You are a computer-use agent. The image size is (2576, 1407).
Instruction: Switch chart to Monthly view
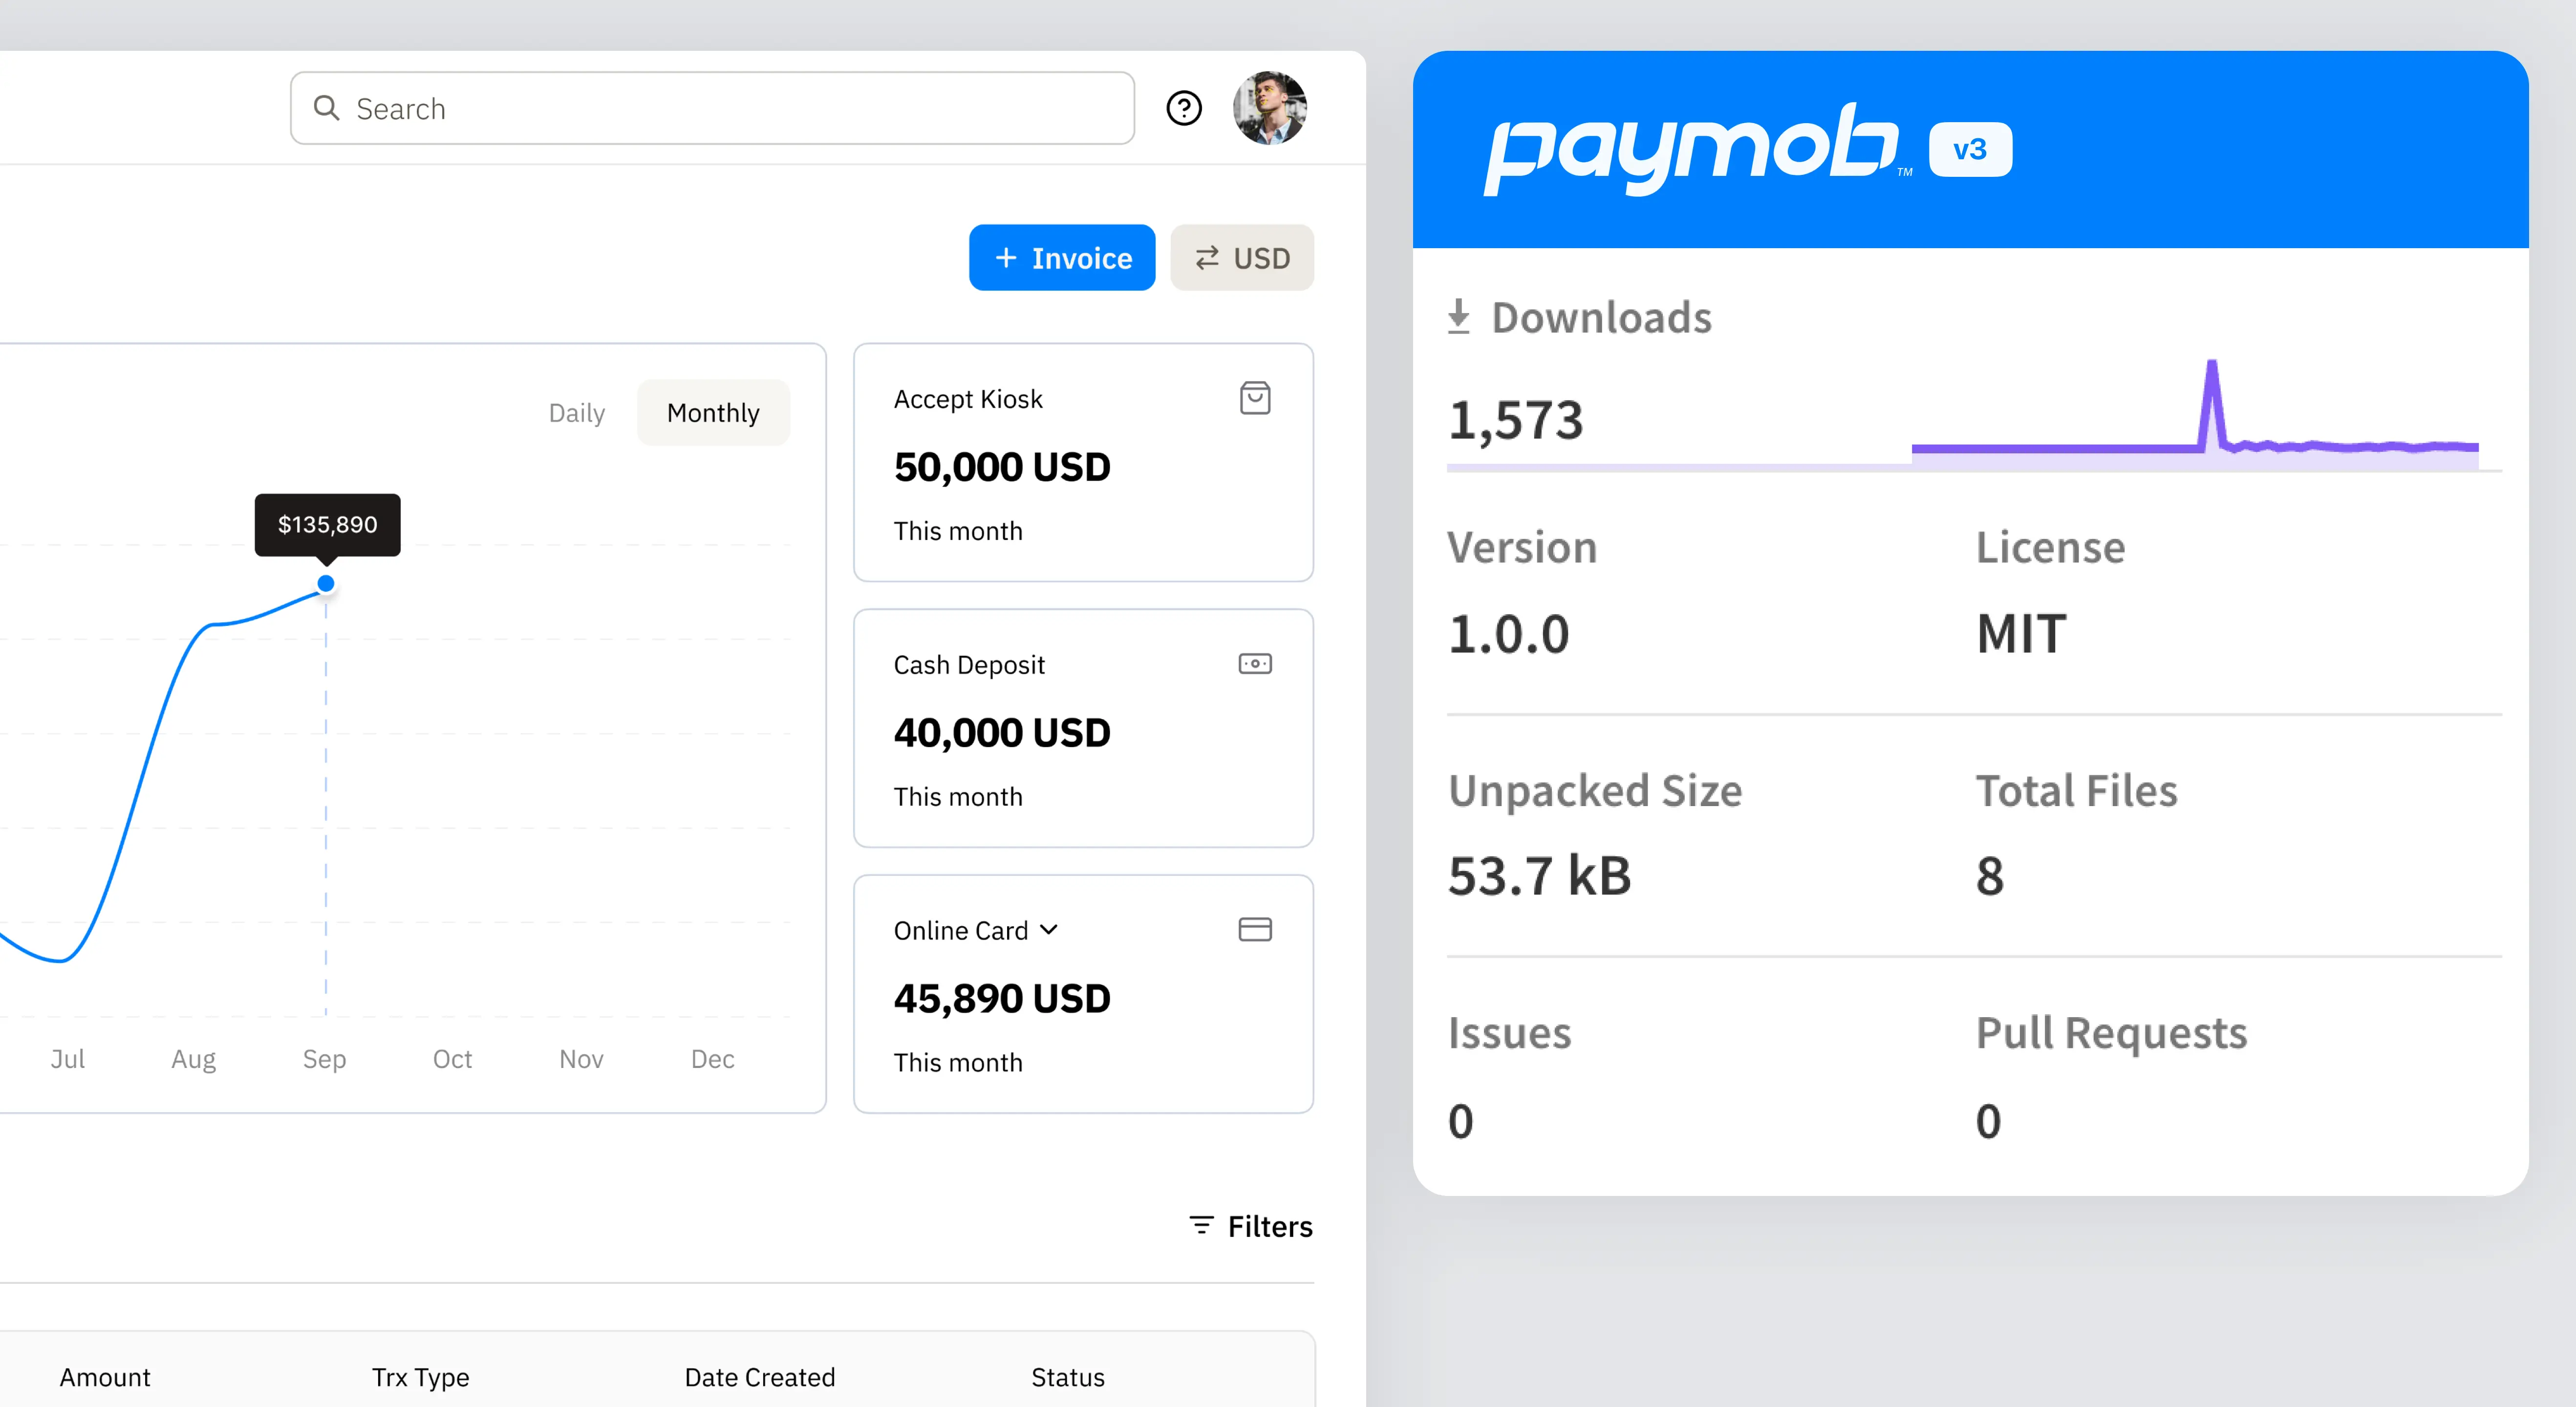pos(713,412)
